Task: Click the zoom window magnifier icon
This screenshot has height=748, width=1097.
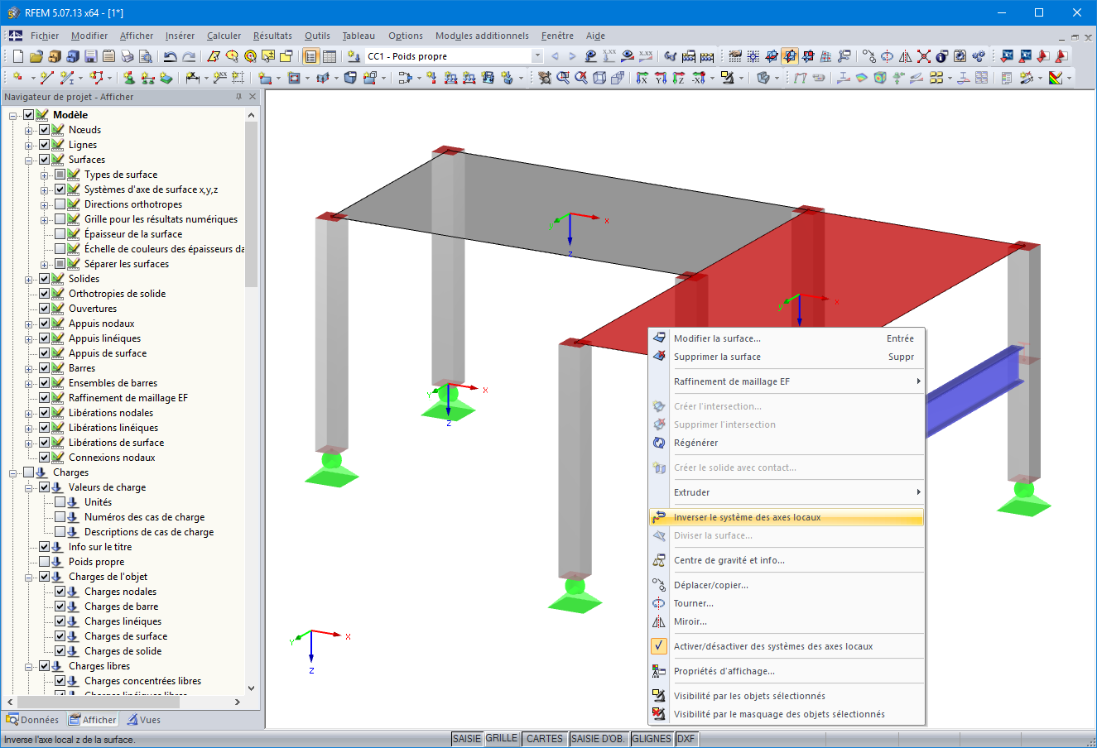Action: [563, 78]
